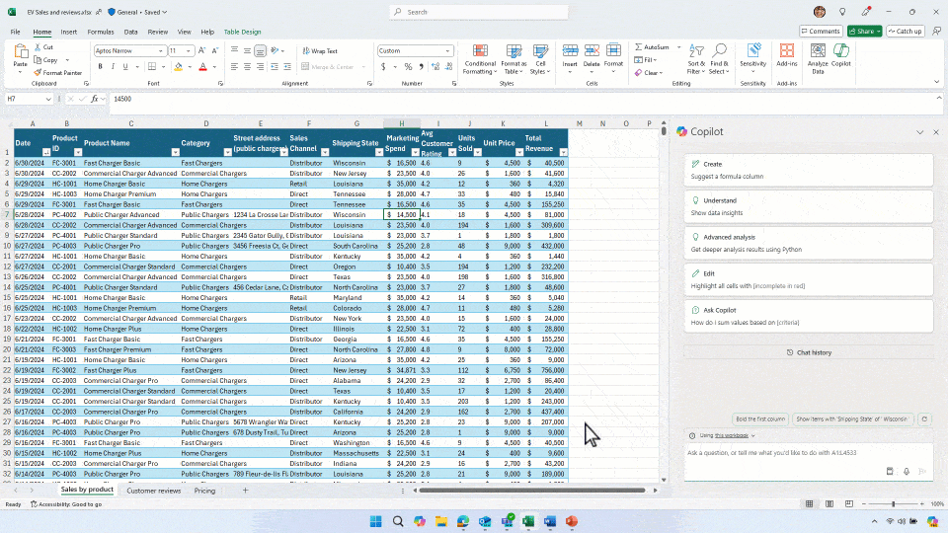This screenshot has height=533, width=948.
Task: Switch to Page Layout view icon
Action: point(829,504)
